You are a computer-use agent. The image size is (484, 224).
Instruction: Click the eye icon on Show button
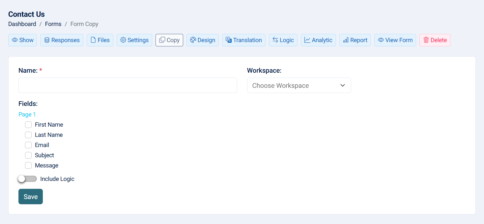click(15, 40)
